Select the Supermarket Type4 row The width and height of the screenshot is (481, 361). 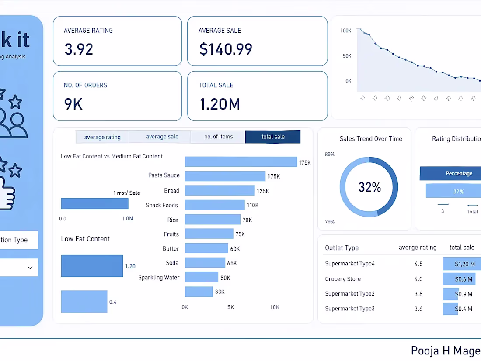pos(401,264)
